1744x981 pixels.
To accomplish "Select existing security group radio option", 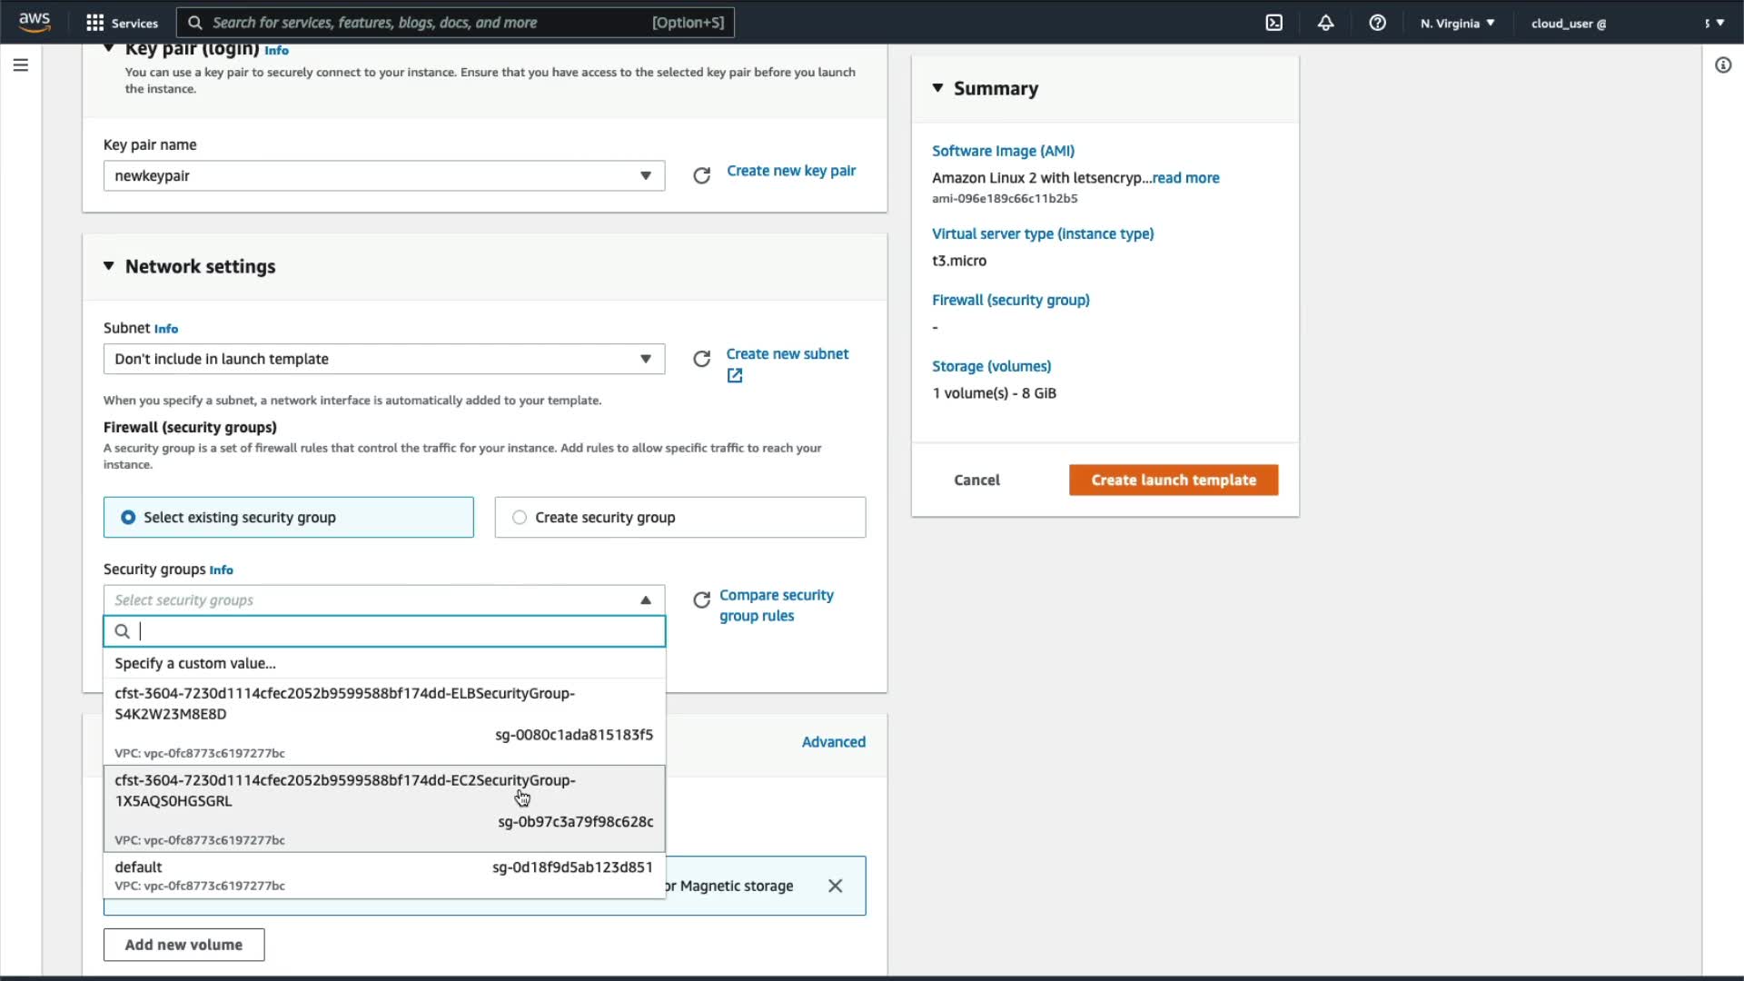I will point(128,517).
